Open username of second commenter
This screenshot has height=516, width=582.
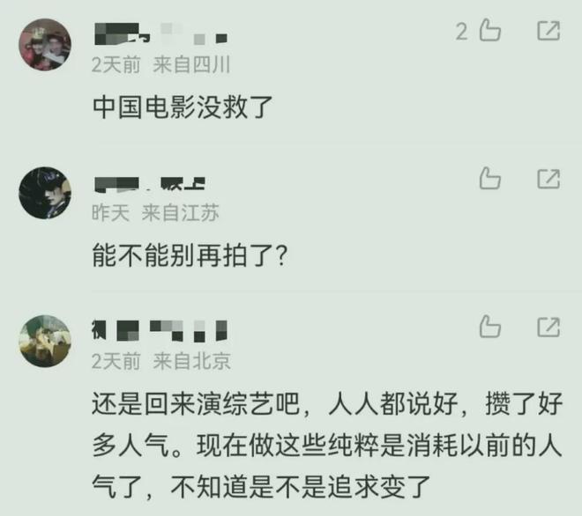150,185
